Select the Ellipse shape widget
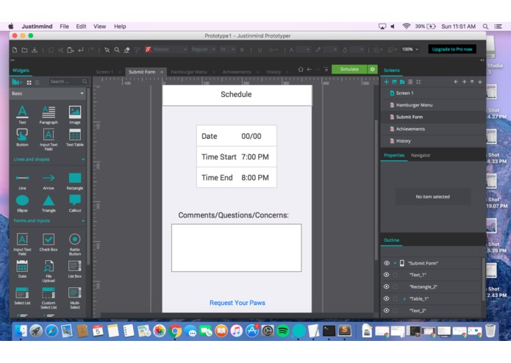Image resolution: width=511 pixels, height=363 pixels. click(x=22, y=204)
